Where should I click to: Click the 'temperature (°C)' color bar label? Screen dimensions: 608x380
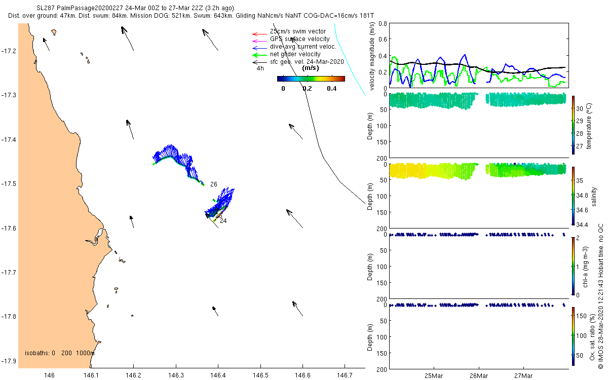(x=589, y=125)
